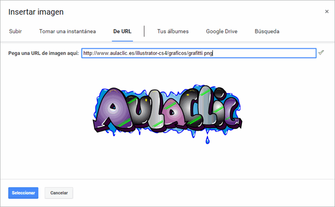The width and height of the screenshot is (335, 207).
Task: Go to the Tus álbumes tab
Action: [173, 31]
